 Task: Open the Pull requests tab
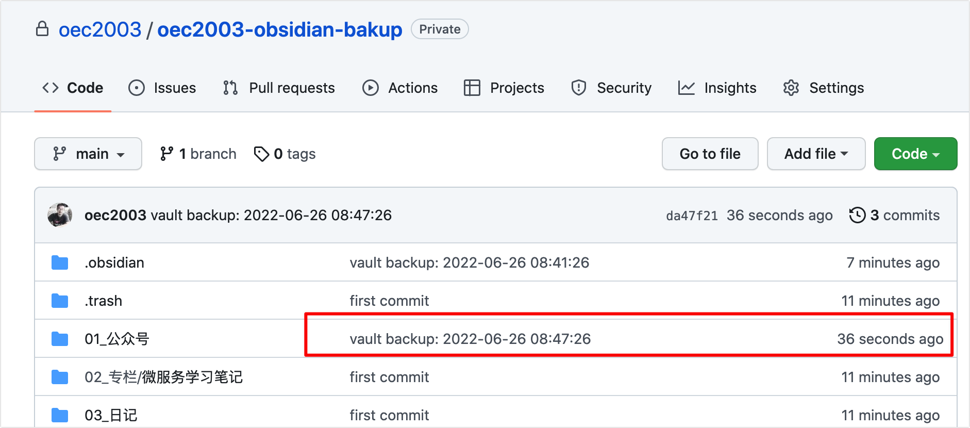click(279, 88)
